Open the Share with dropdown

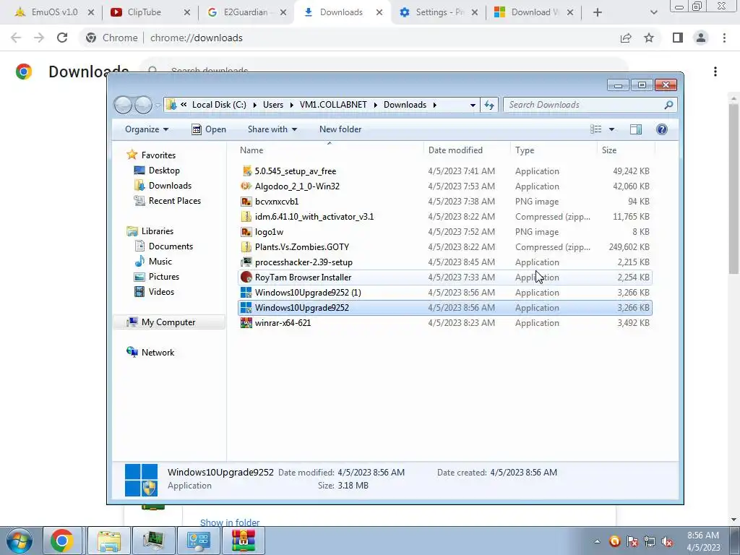(x=272, y=129)
